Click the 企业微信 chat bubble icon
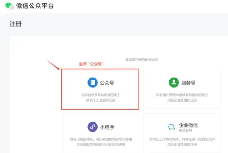This screenshot has height=153, width=228. pyautogui.click(x=172, y=127)
